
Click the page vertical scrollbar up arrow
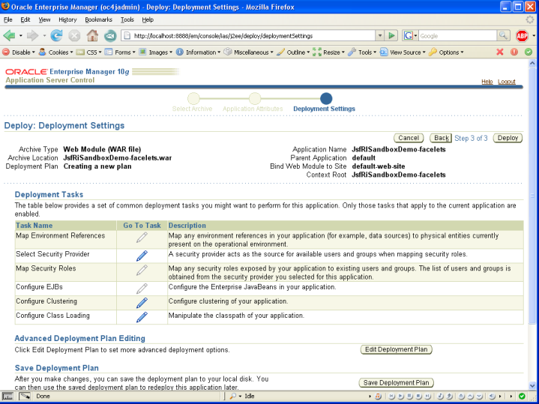pyautogui.click(x=532, y=63)
